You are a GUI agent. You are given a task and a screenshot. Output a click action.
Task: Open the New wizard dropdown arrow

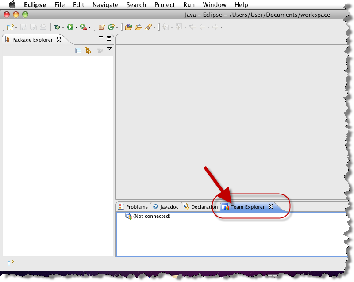(x=16, y=27)
